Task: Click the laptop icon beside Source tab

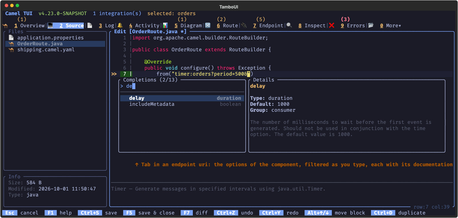Action: (50, 25)
